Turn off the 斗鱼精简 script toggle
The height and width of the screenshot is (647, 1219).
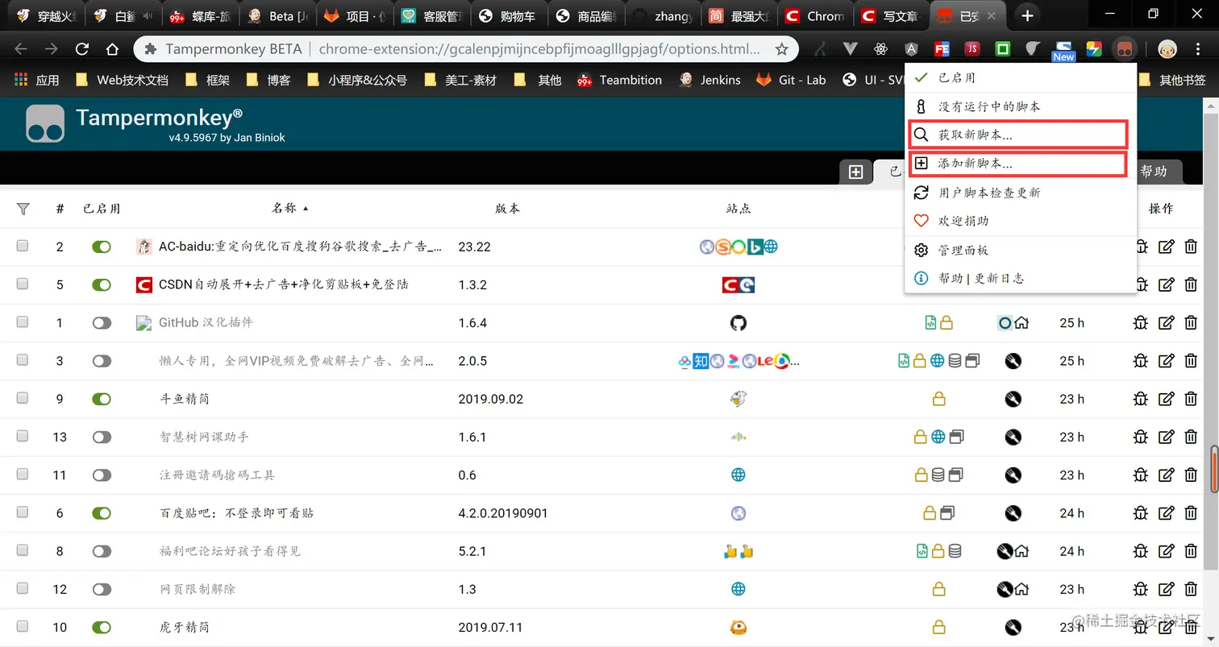(x=102, y=399)
